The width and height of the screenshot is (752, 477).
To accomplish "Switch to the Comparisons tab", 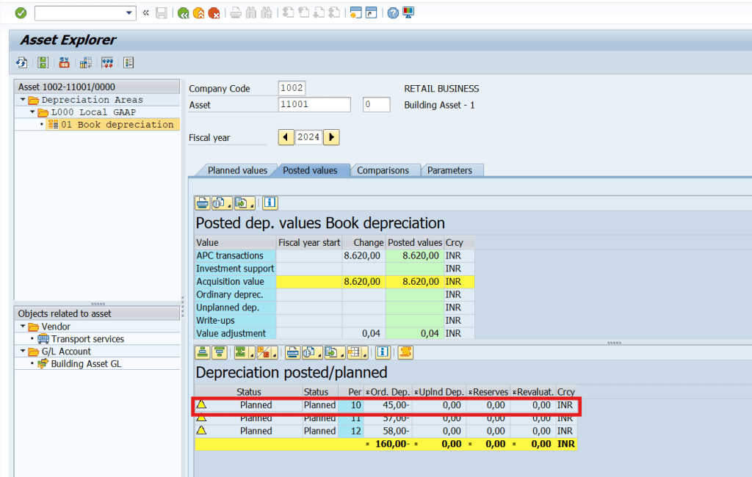I will 385,170.
